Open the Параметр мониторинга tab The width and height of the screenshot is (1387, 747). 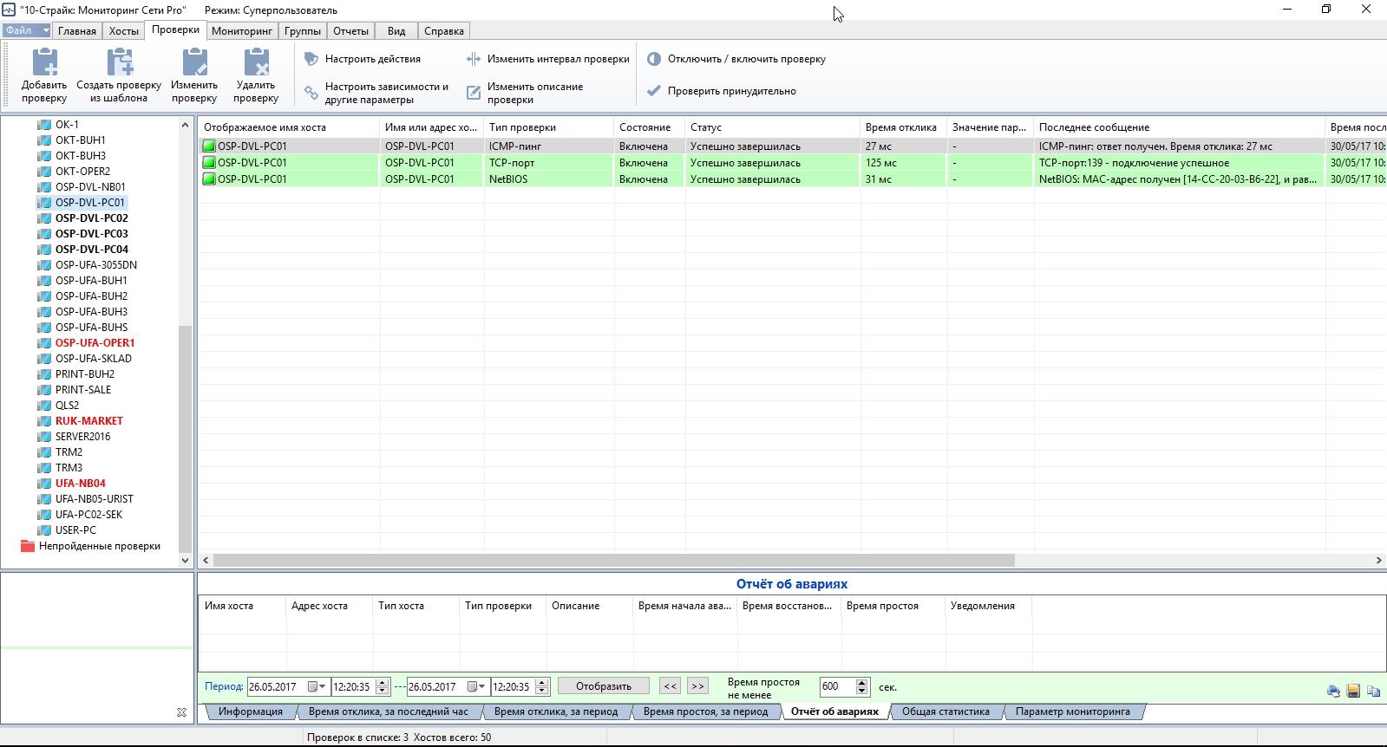click(1073, 711)
